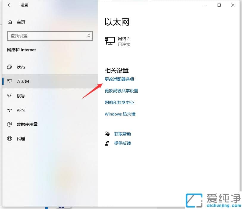
Task: Click the 网络 2 ethernet connection icon
Action: pos(110,41)
